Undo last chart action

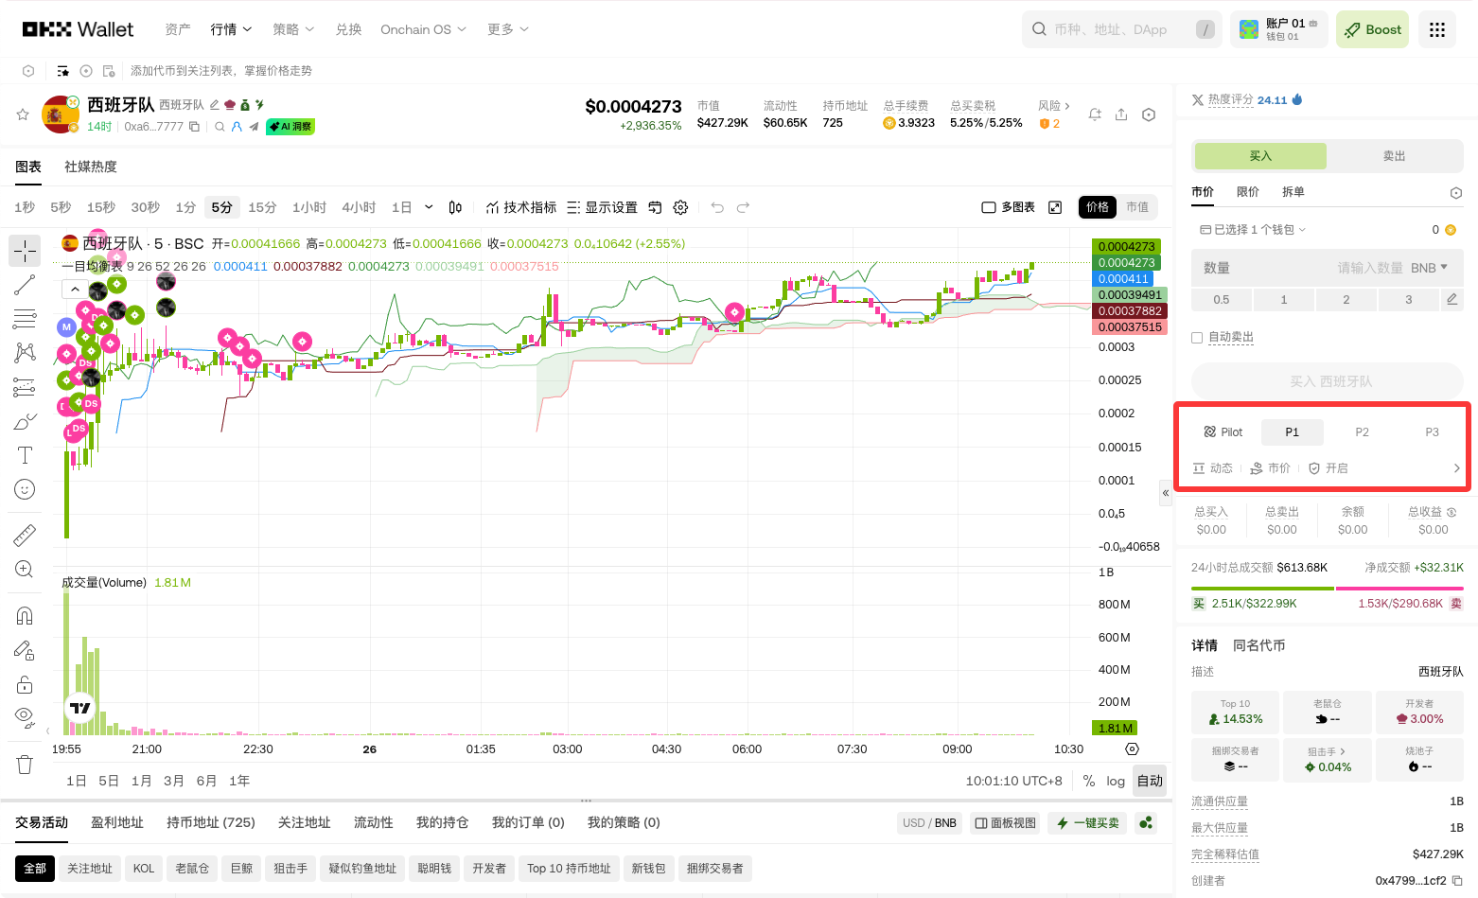717,207
